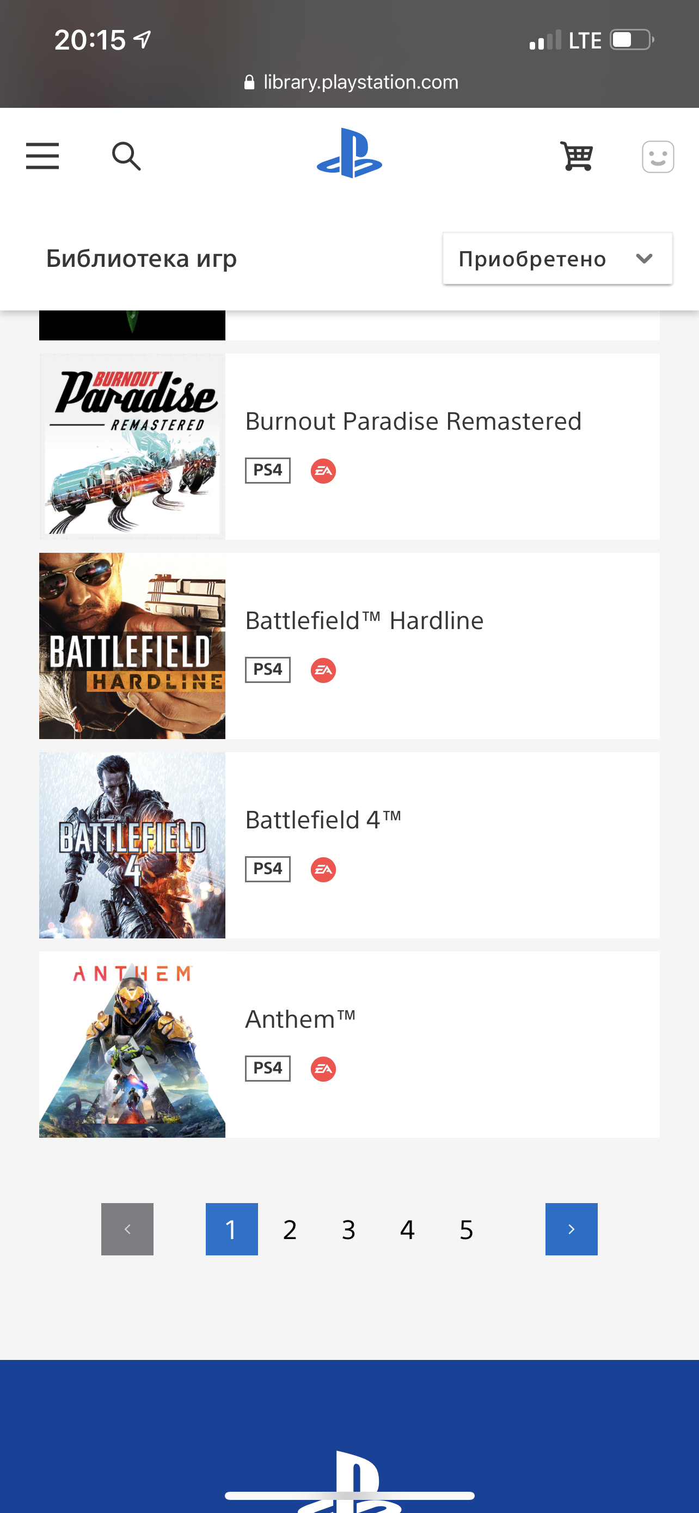Screen dimensions: 699x1513
Task: Tap the search magnifier icon
Action: pos(126,156)
